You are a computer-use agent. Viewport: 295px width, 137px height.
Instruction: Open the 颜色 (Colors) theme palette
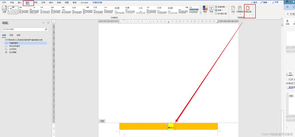click(x=205, y=10)
